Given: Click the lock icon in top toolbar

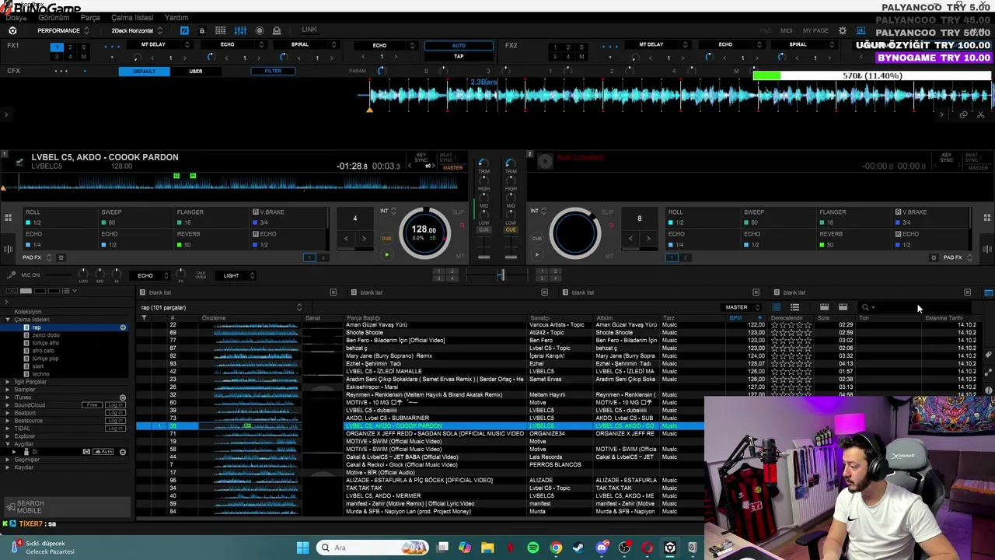Looking at the screenshot, I should click(201, 30).
